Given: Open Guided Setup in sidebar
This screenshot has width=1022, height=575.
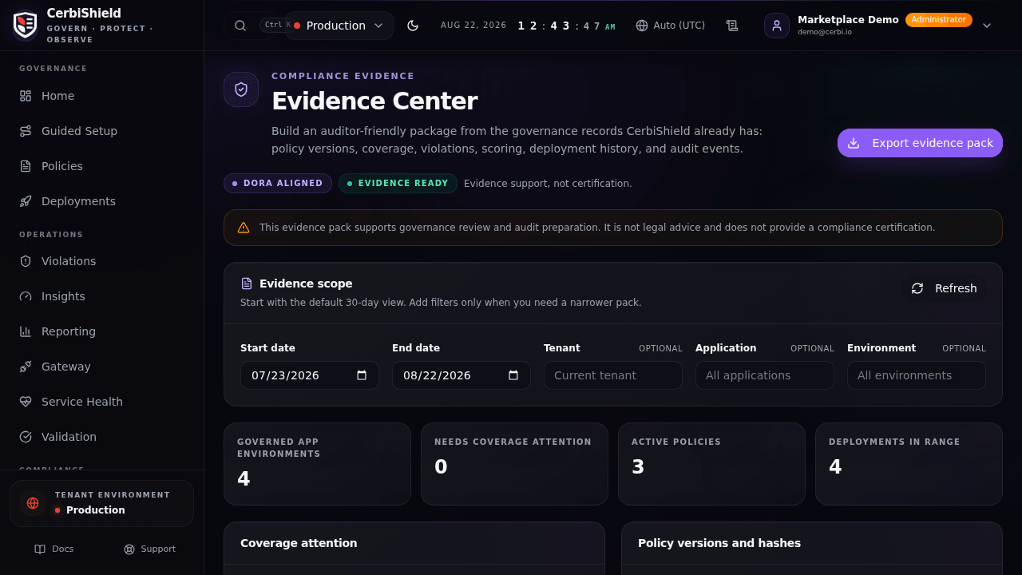Looking at the screenshot, I should coord(102,131).
